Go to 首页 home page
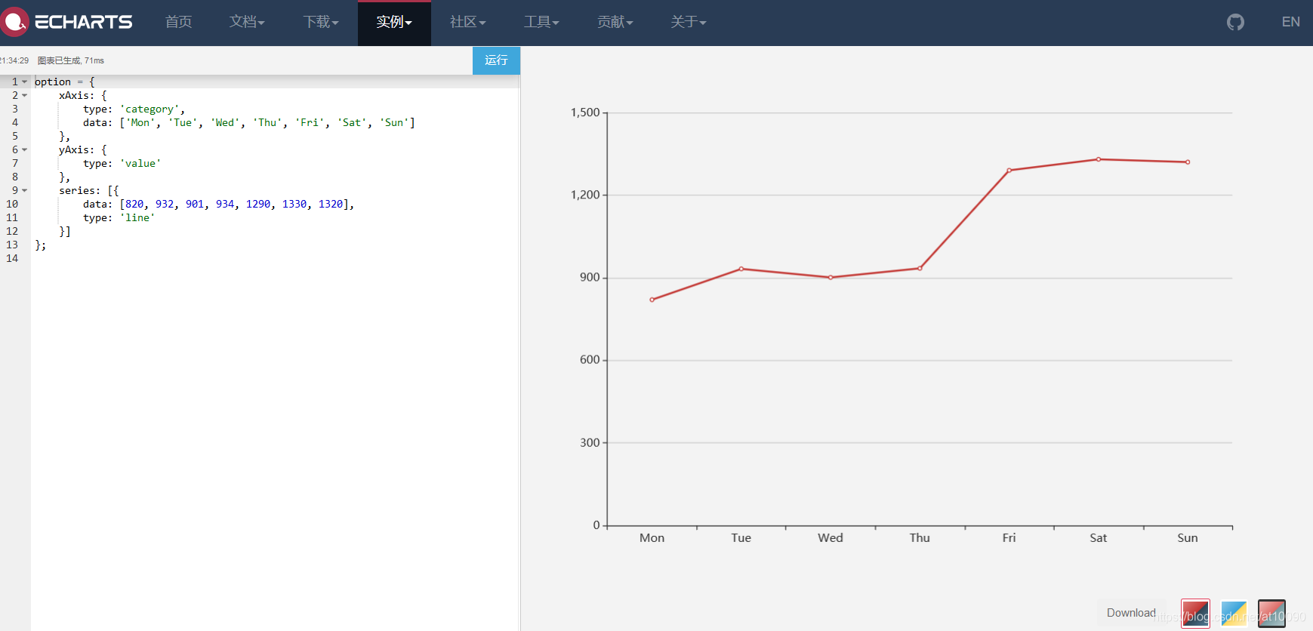The image size is (1313, 631). [x=178, y=22]
